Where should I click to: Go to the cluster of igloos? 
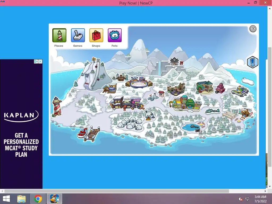pyautogui.click(x=130, y=124)
